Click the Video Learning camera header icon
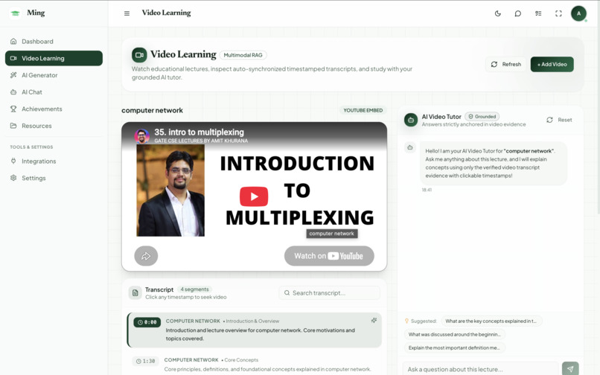 click(x=139, y=55)
